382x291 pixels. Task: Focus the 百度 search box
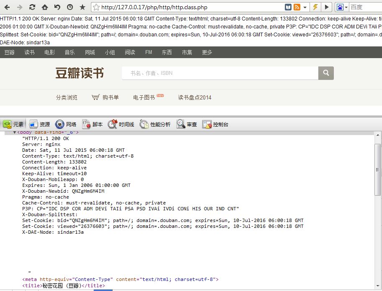366,7
